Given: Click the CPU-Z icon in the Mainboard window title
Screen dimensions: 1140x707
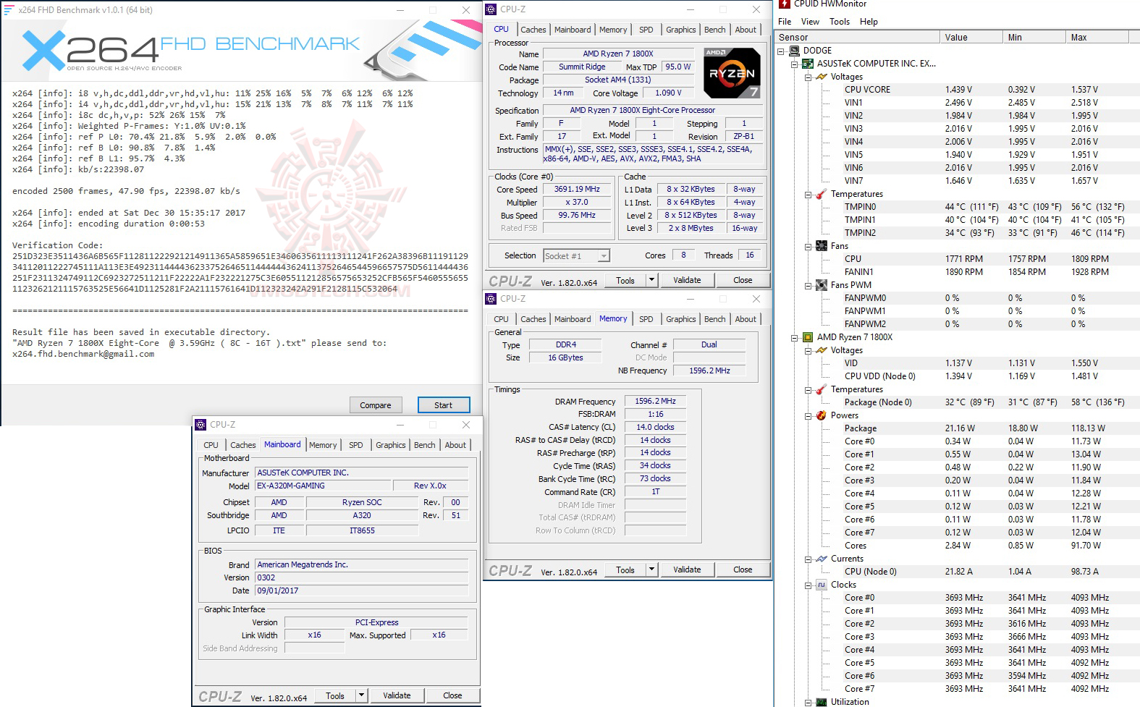Looking at the screenshot, I should [x=200, y=425].
